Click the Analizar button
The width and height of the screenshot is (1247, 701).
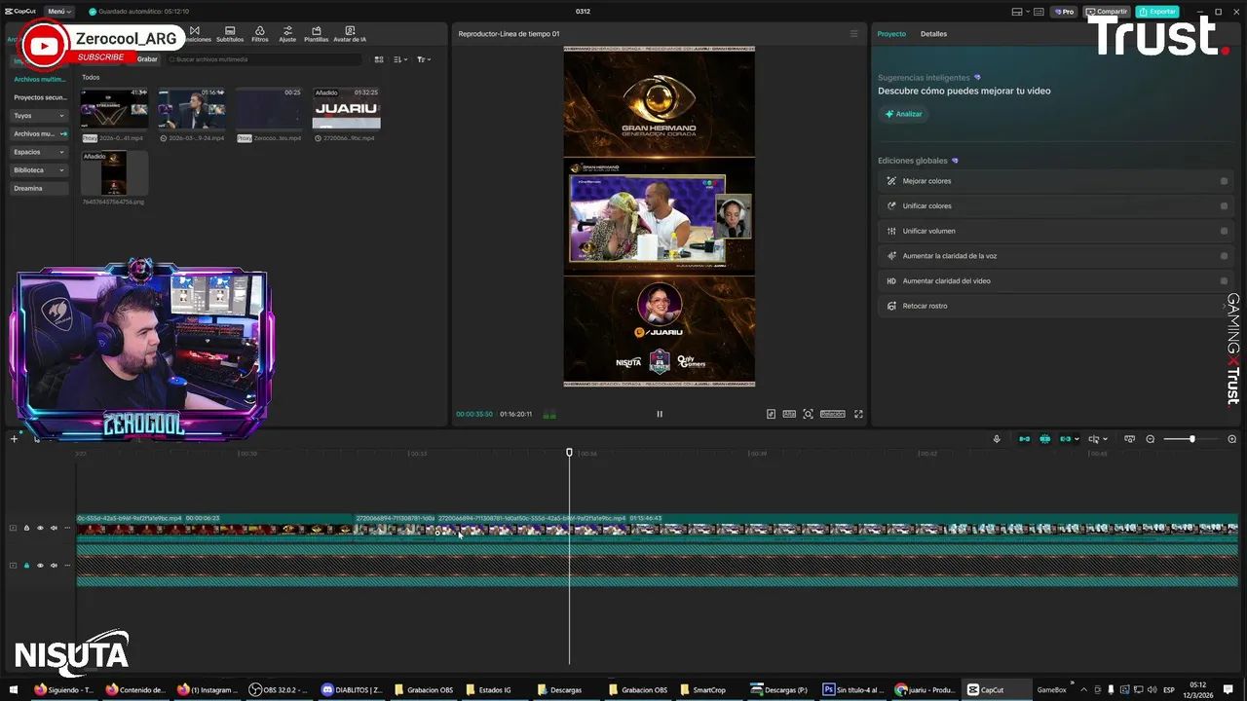(903, 114)
